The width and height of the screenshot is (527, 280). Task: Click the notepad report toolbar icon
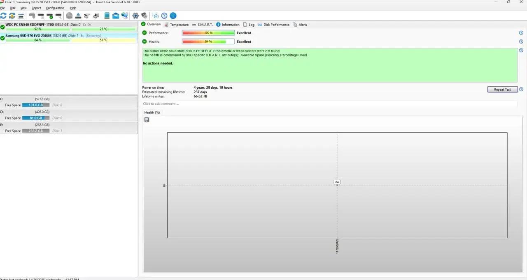pos(107,16)
